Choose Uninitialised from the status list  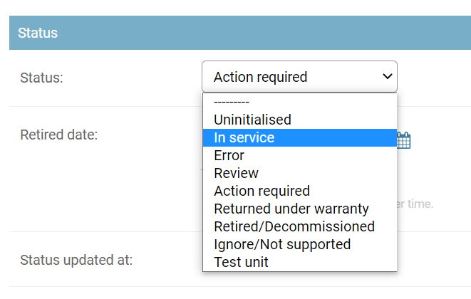252,120
